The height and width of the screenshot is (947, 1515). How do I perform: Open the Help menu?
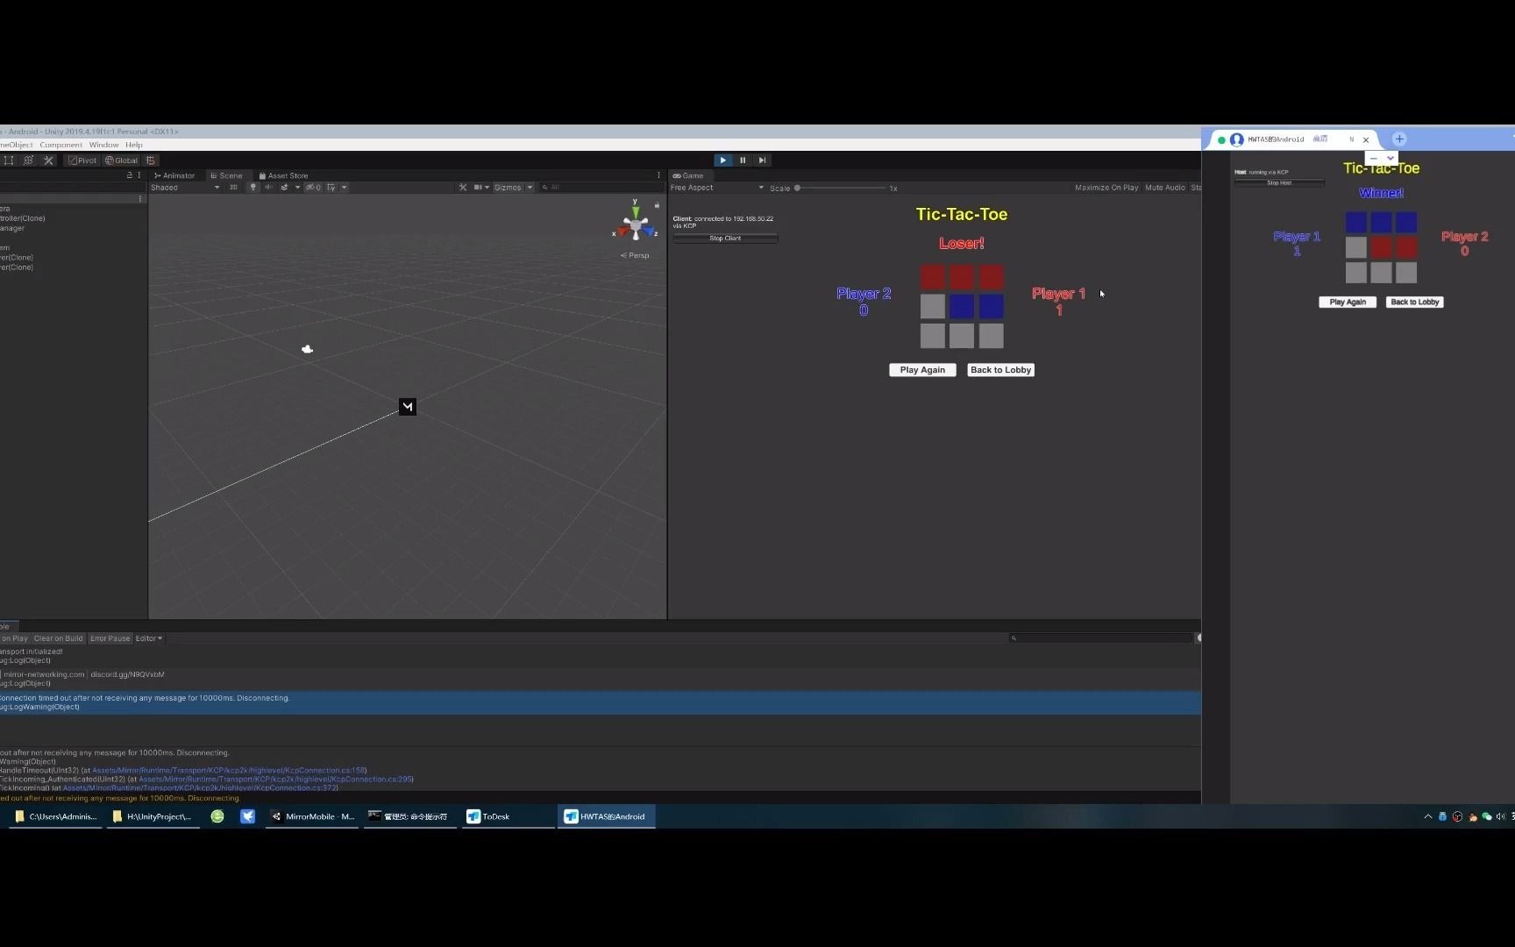[x=133, y=145]
